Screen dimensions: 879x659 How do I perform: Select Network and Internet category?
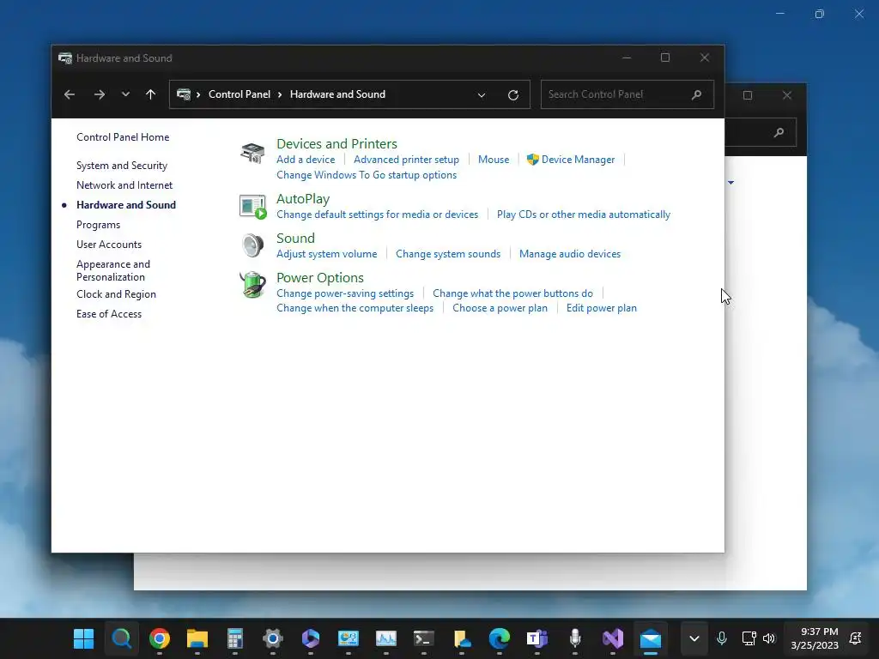click(124, 185)
